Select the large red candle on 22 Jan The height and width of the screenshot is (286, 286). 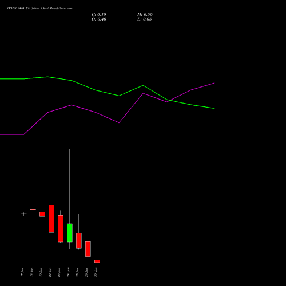(x=51, y=219)
